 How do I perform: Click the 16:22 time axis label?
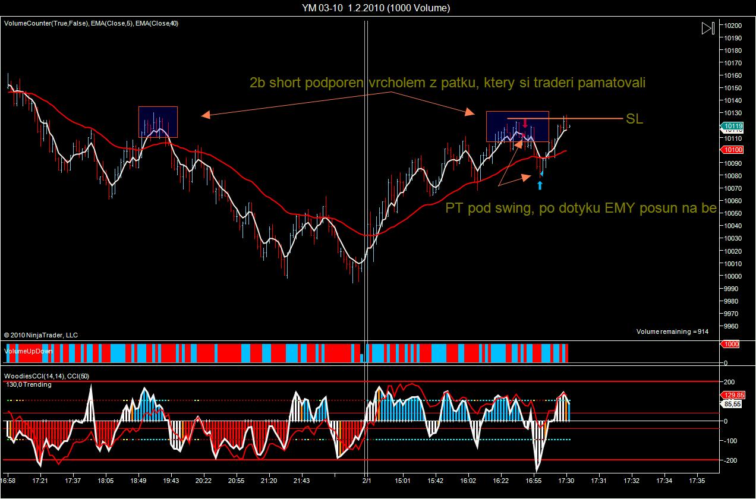tap(501, 480)
